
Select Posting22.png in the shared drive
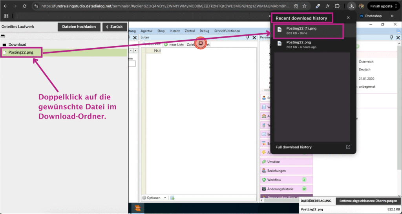click(21, 52)
